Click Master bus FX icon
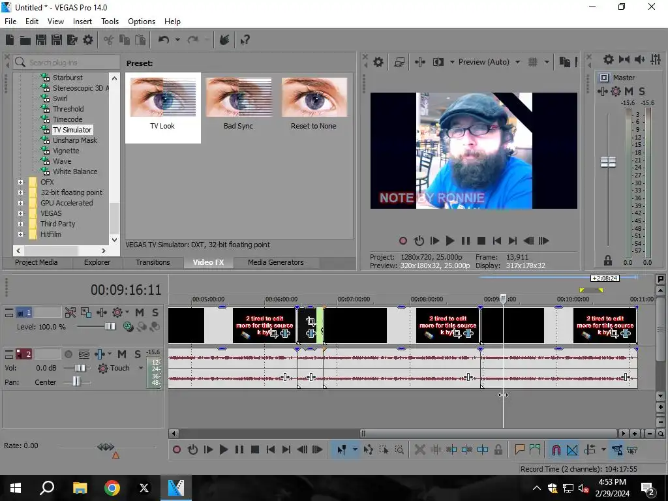Screen dimensions: 668x501 (602, 91)
